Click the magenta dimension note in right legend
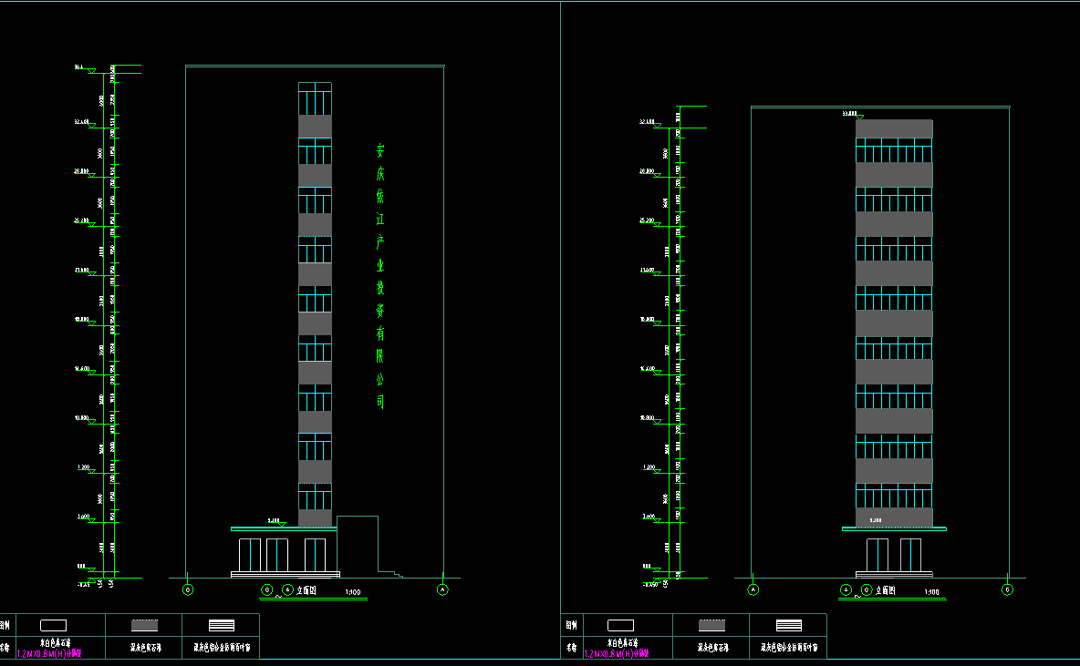Image resolution: width=1080 pixels, height=666 pixels. [616, 653]
